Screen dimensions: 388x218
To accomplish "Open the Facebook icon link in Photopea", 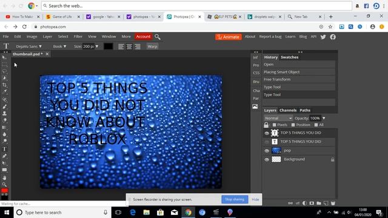I will tap(333, 37).
